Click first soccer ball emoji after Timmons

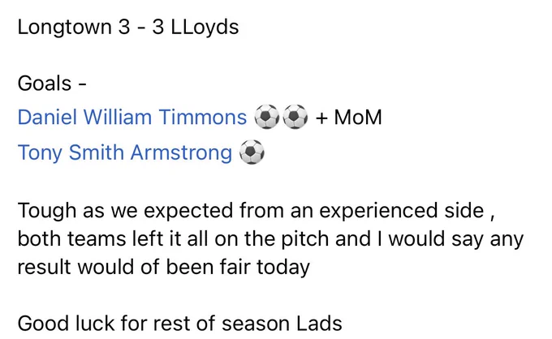[x=267, y=117]
